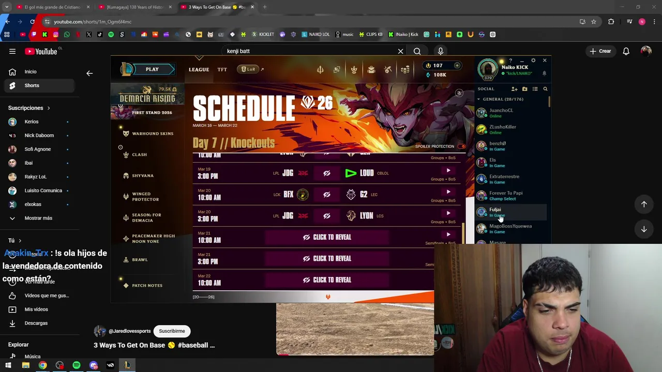The height and width of the screenshot is (372, 662).
Task: Open the Spotify icon on the Windows taskbar
Action: [x=77, y=365]
